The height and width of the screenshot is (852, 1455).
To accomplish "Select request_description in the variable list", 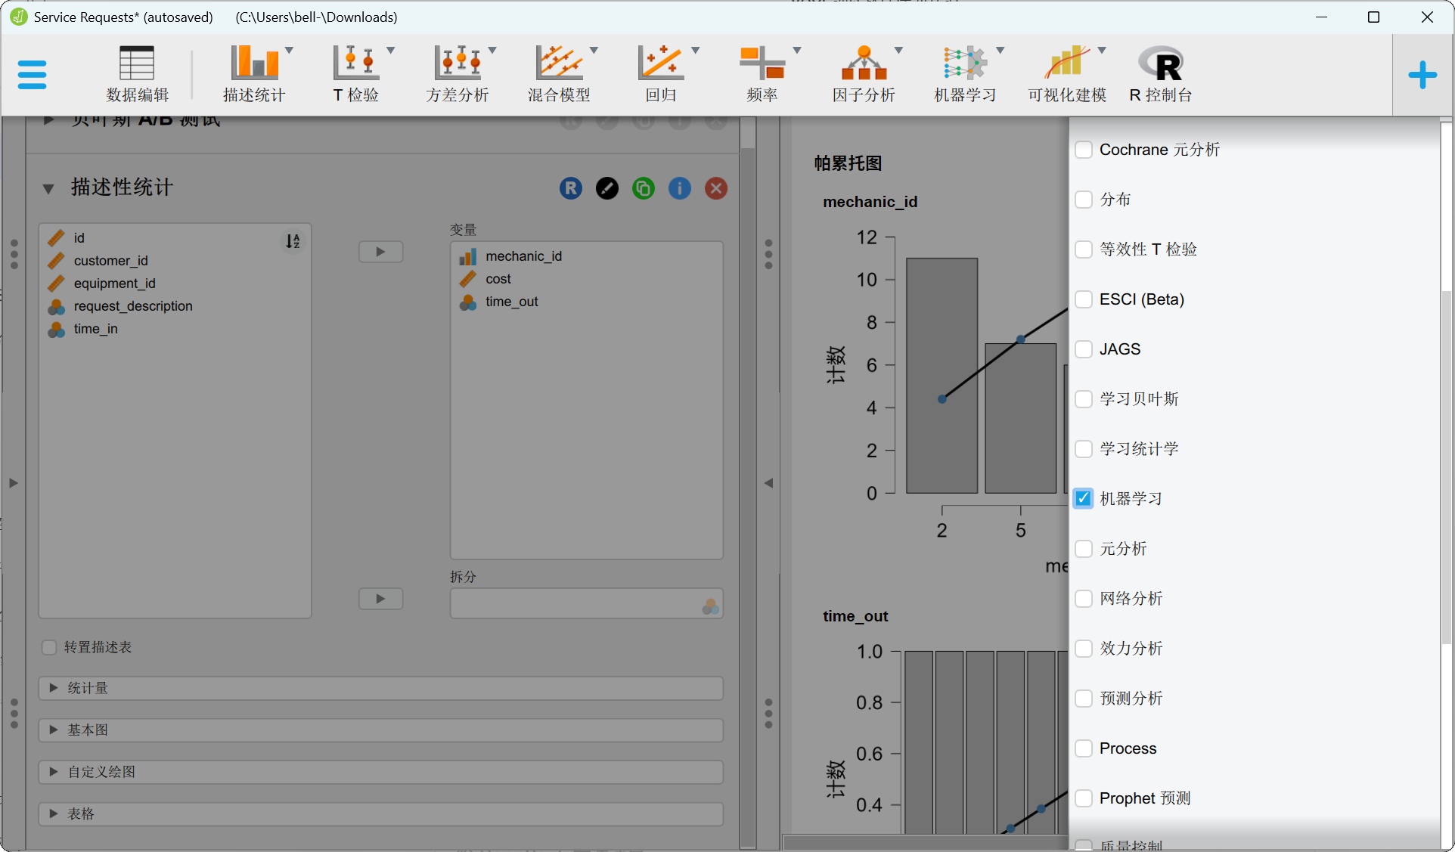I will pyautogui.click(x=133, y=306).
